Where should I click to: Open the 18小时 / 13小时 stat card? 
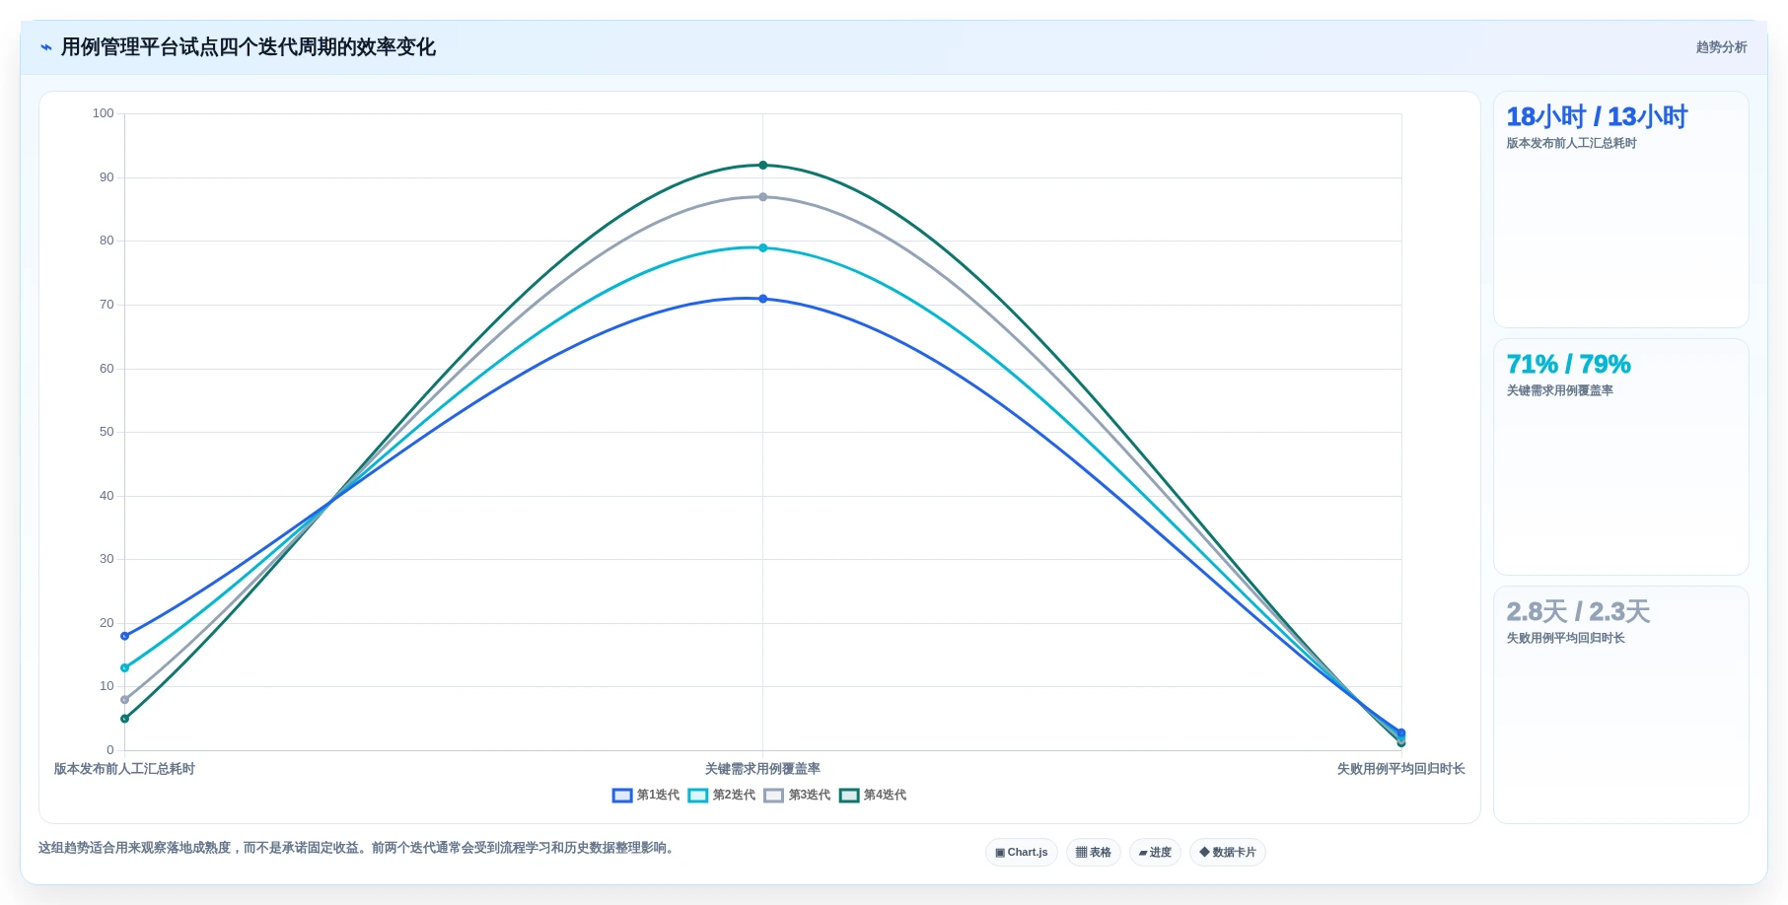click(x=1621, y=210)
